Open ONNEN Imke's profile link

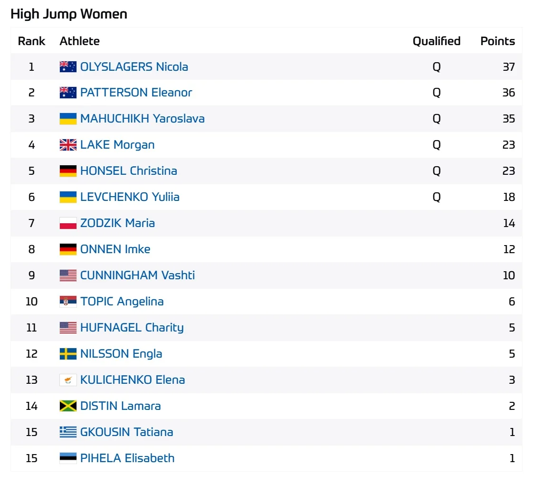pyautogui.click(x=115, y=249)
